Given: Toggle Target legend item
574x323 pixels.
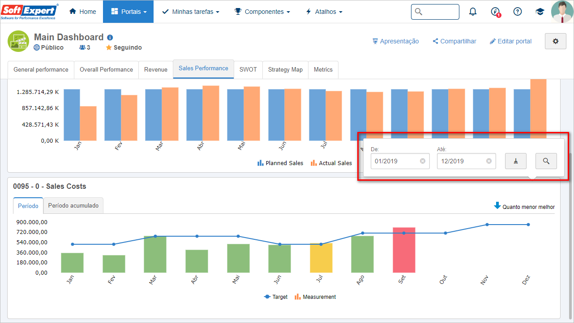Looking at the screenshot, I should (x=276, y=297).
